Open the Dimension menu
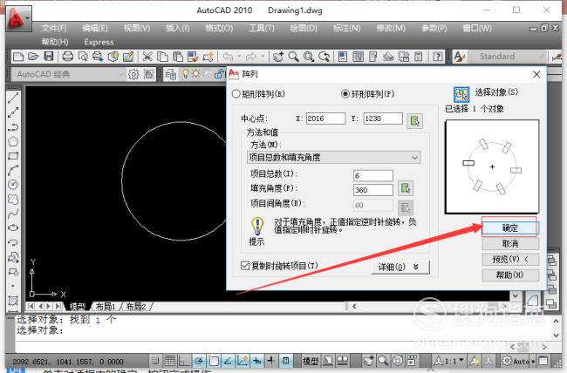 (x=347, y=28)
